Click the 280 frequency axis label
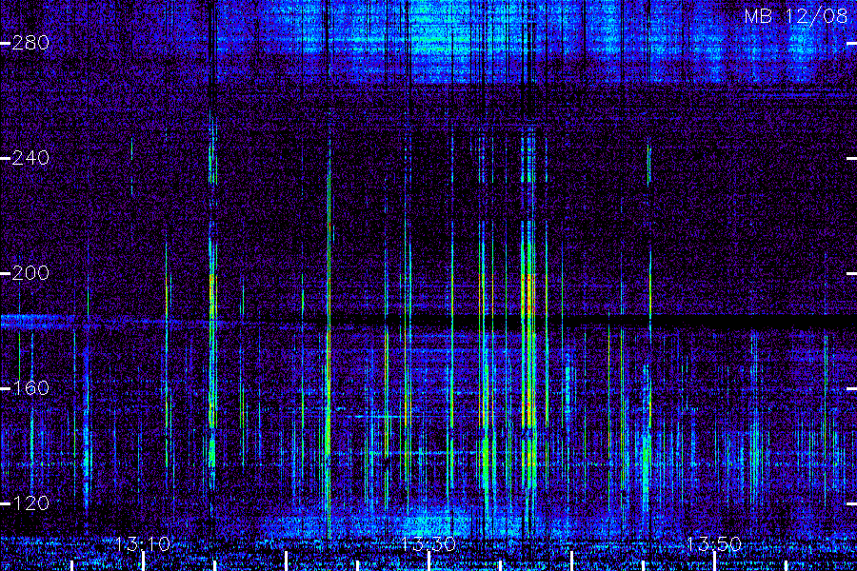857x571 pixels. coord(30,43)
